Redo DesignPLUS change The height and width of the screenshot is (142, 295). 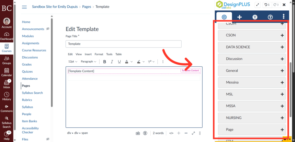pos(276,5)
